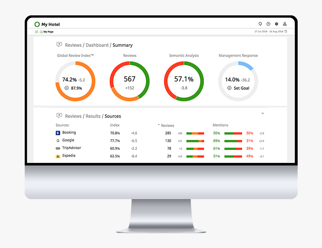Click the Booking reviews rating bar

(195, 133)
